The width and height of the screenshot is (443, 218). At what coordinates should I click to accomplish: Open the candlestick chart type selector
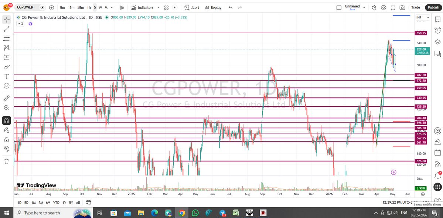(122, 8)
